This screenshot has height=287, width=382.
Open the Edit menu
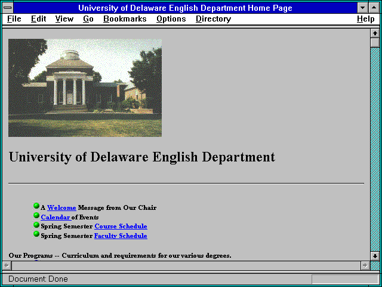coord(38,19)
